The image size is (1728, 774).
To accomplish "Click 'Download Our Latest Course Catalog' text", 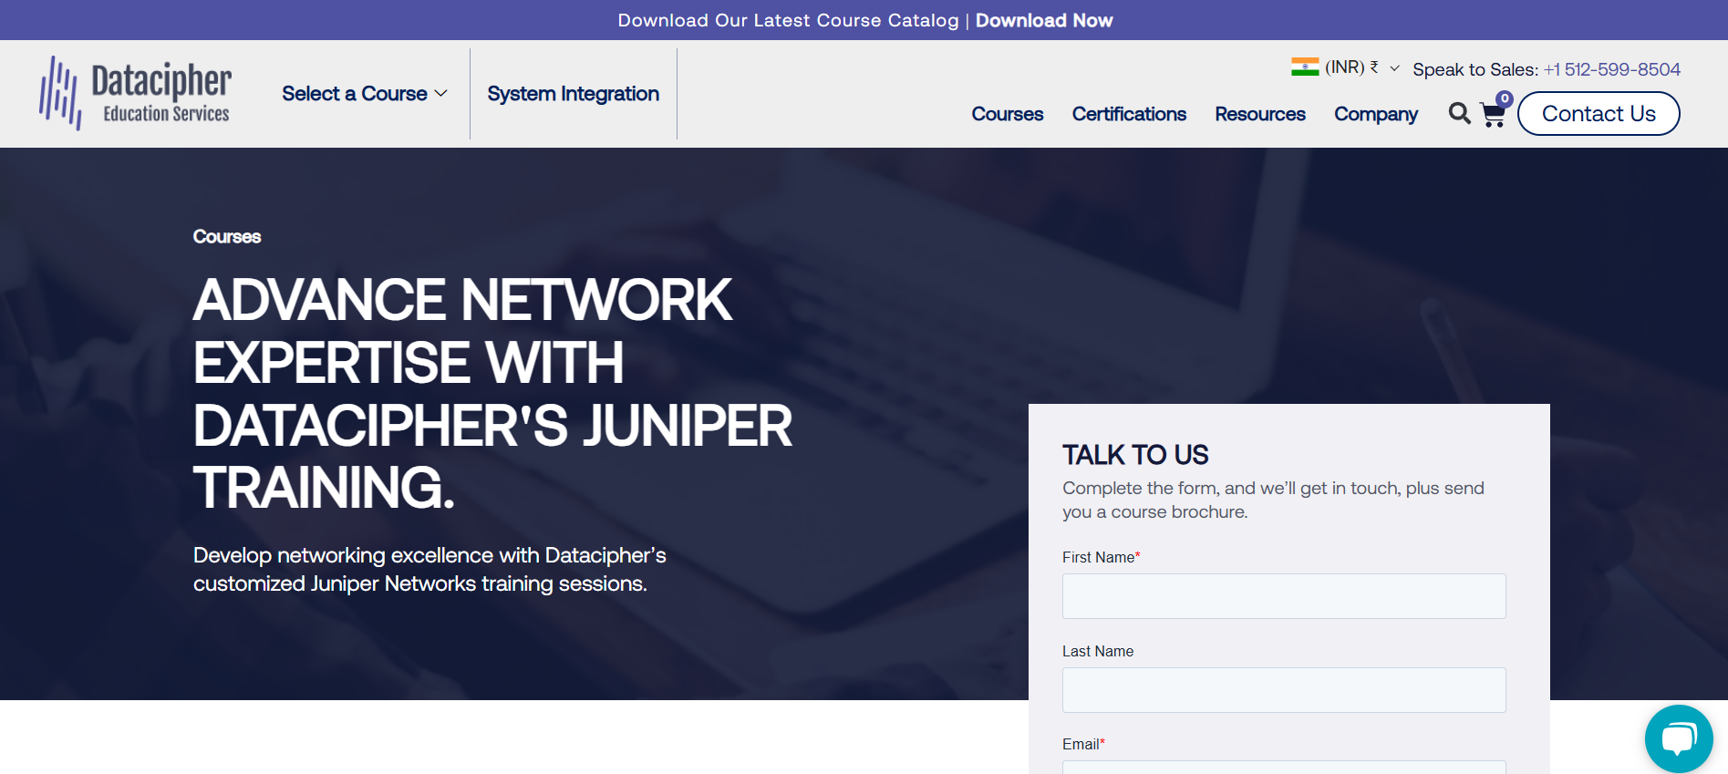I will (789, 20).
